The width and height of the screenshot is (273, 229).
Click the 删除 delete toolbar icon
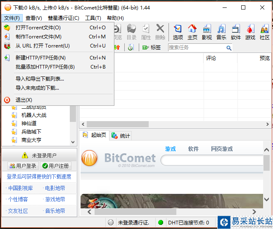coord(160,32)
